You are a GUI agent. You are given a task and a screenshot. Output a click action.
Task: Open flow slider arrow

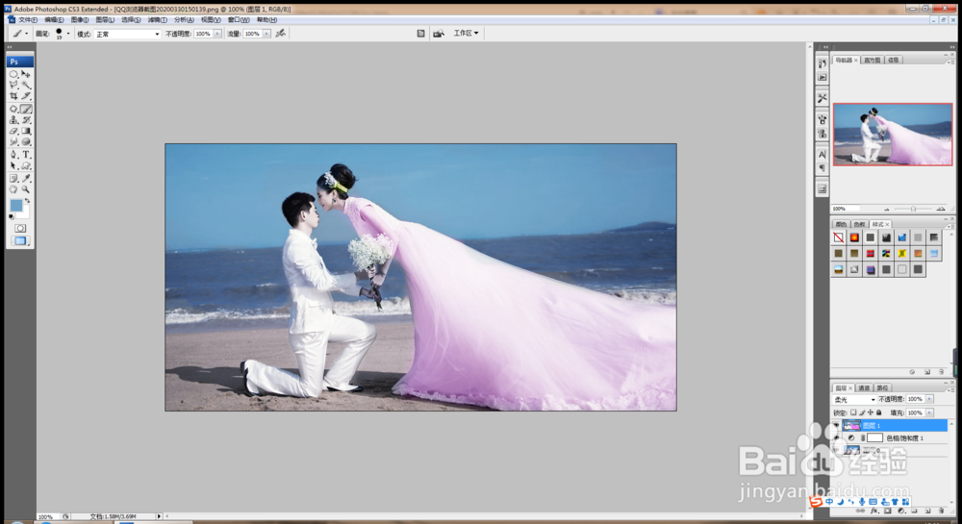(266, 34)
